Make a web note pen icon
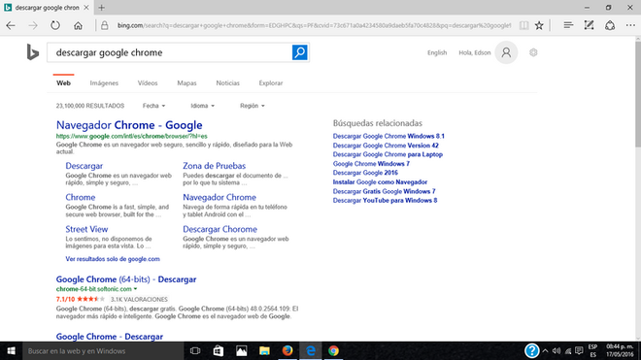 tap(589, 25)
